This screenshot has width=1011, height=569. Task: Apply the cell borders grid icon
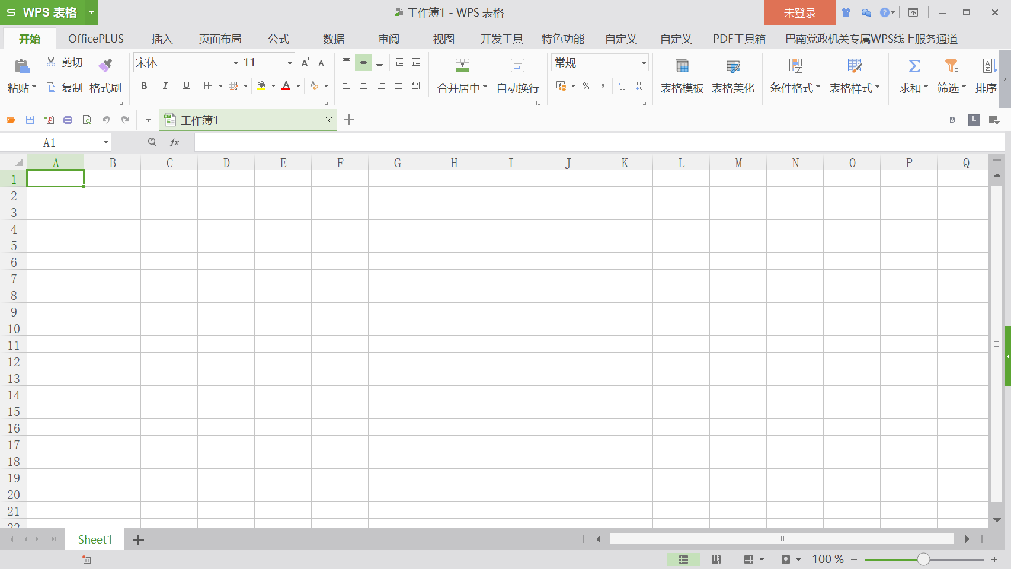[208, 86]
